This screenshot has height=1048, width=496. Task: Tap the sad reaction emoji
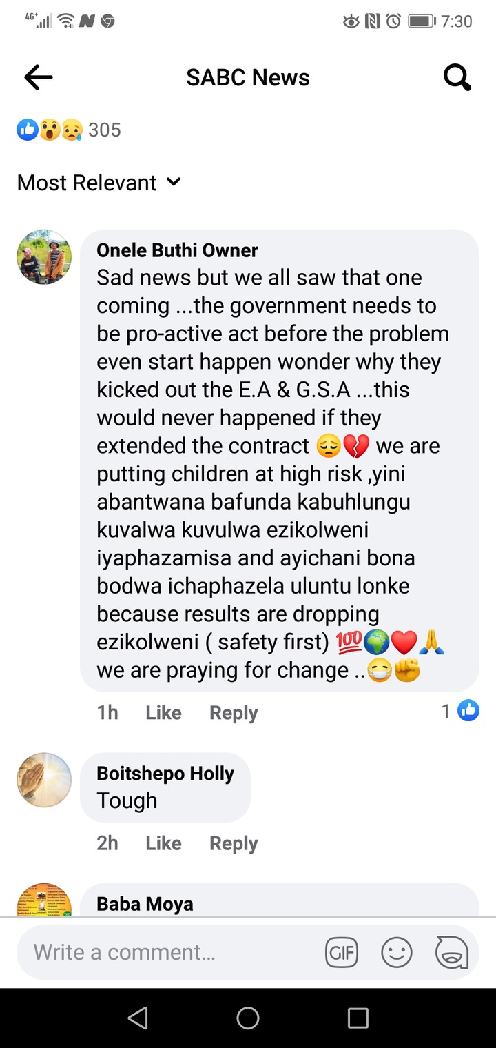72,130
